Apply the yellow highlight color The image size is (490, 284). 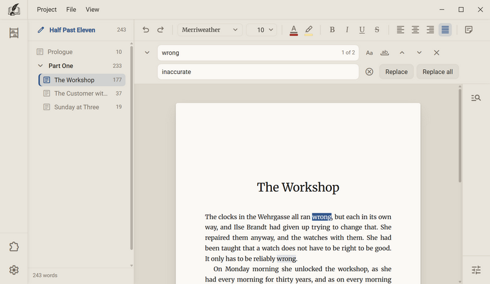309,30
